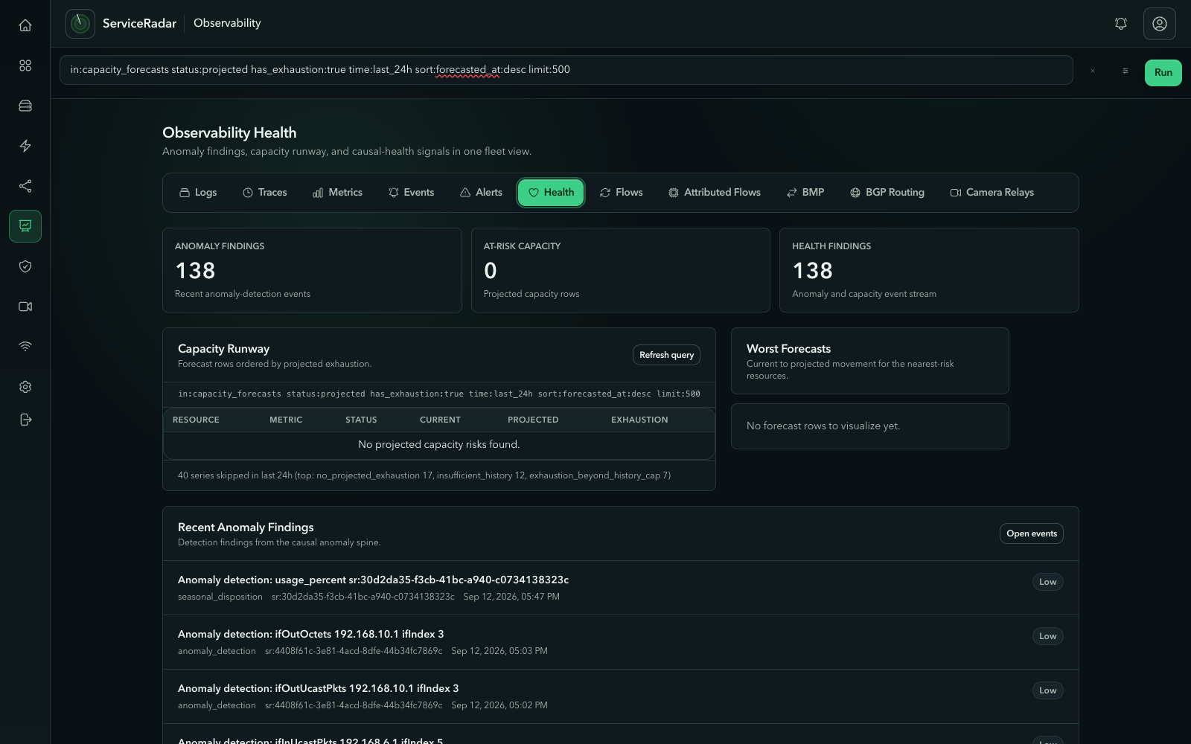
Task: Click the Recent Anomaly Findings heading
Action: (246, 527)
